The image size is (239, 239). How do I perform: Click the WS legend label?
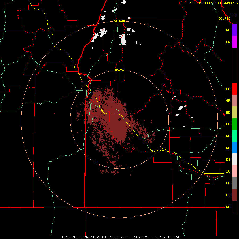pyautogui.click(x=228, y=148)
